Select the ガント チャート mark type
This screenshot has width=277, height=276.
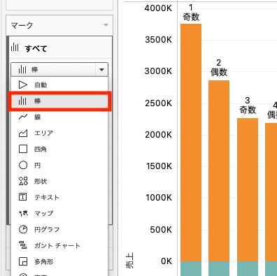pos(59,245)
